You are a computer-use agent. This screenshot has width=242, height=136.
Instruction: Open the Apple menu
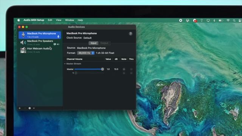[x=19, y=20]
